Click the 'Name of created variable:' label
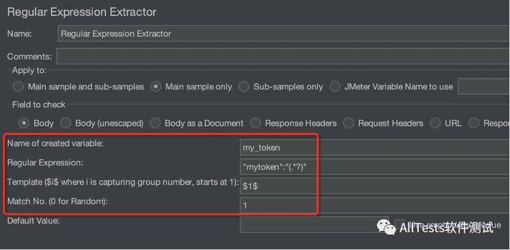Screen dimensions: 510x250 tap(55, 143)
